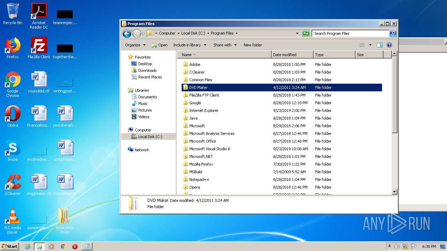
Task: Click the Start button
Action: click(9, 246)
